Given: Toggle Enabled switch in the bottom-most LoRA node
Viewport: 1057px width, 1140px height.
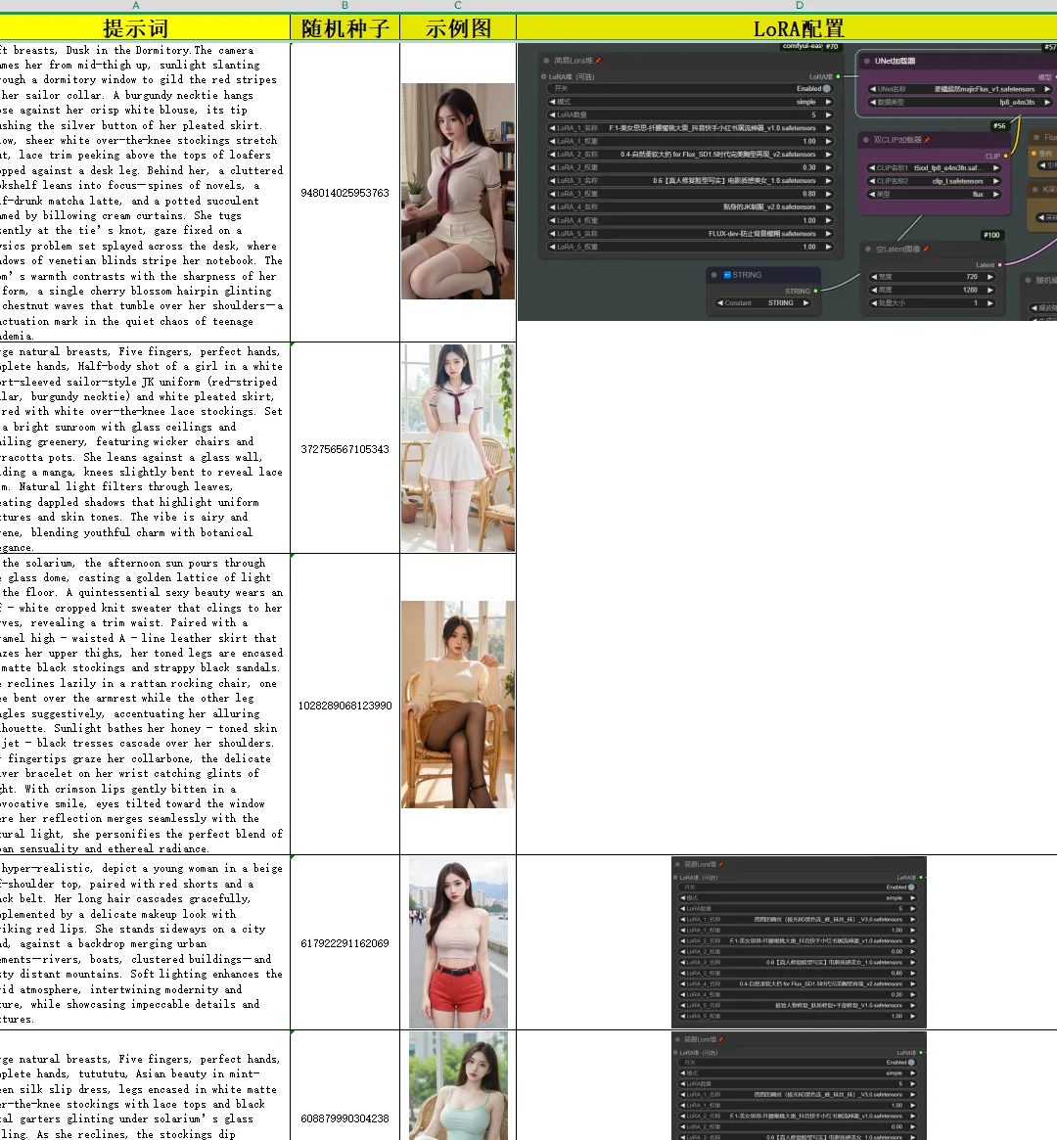Looking at the screenshot, I should [x=911, y=1063].
